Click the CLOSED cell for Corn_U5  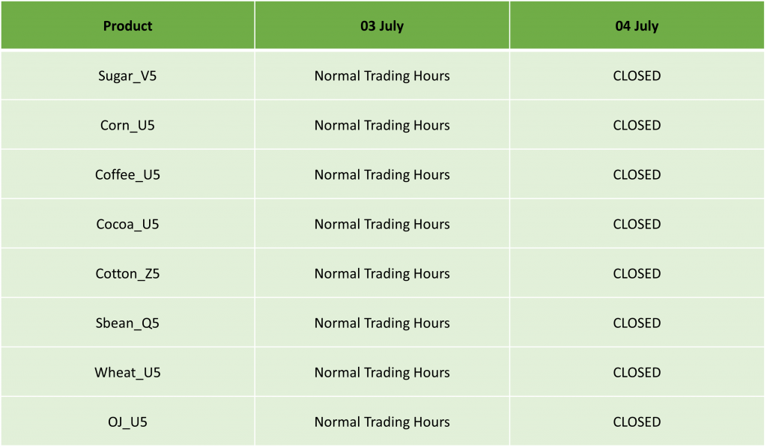click(637, 125)
